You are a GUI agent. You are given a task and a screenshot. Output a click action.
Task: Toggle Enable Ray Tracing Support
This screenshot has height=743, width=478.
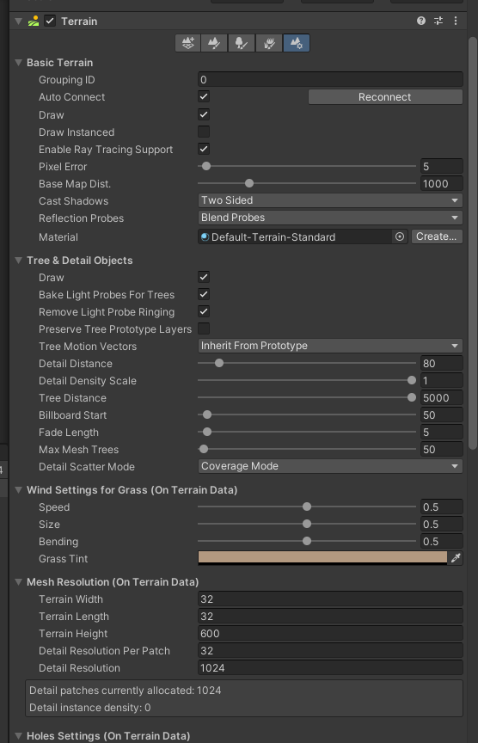click(x=204, y=149)
